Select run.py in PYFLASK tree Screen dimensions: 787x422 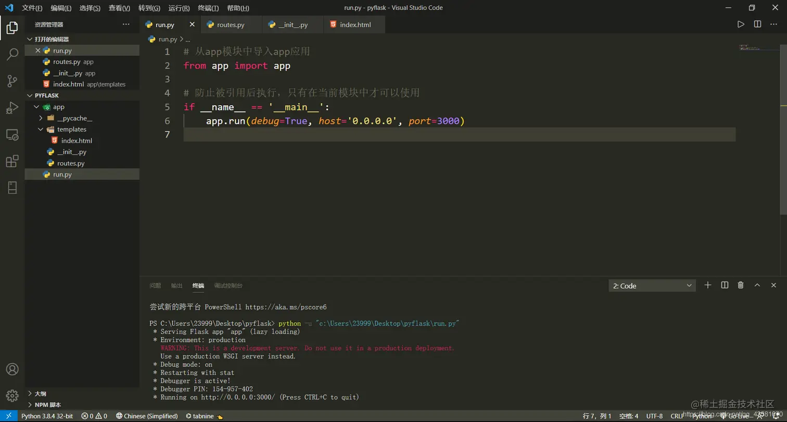click(82, 174)
